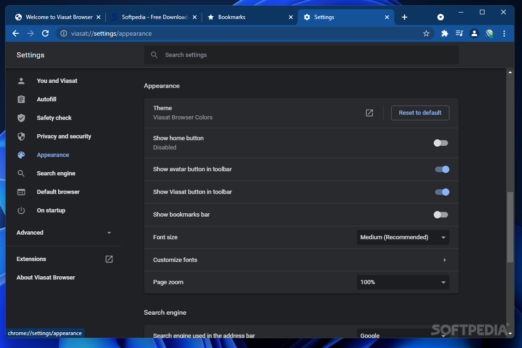Expand Customize fonts arrow
522x348 pixels.
coord(444,260)
